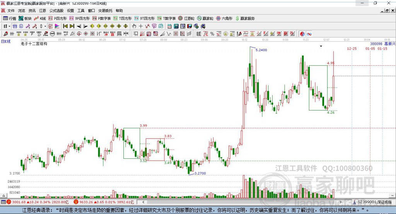Click the 300098 stock code label
This screenshot has width=396, height=214.
pyautogui.click(x=376, y=44)
